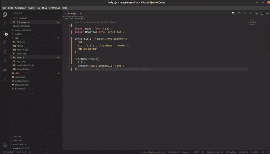Open README.md in the explorer
The image size is (270, 154).
click(22, 85)
